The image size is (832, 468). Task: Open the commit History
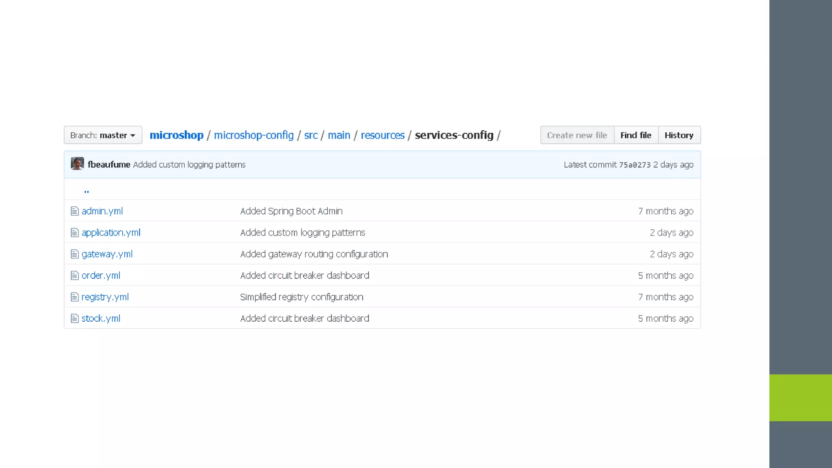tap(679, 135)
